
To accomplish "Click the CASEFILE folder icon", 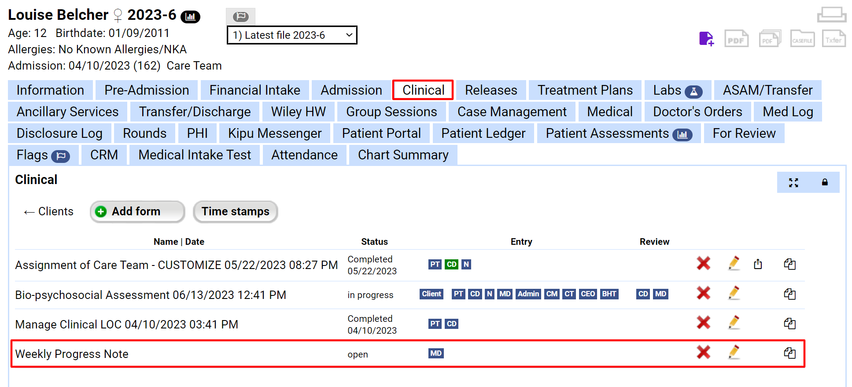I will [802, 39].
